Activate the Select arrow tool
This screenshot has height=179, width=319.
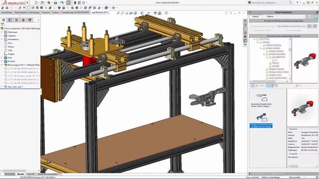pyautogui.click(x=69, y=2)
